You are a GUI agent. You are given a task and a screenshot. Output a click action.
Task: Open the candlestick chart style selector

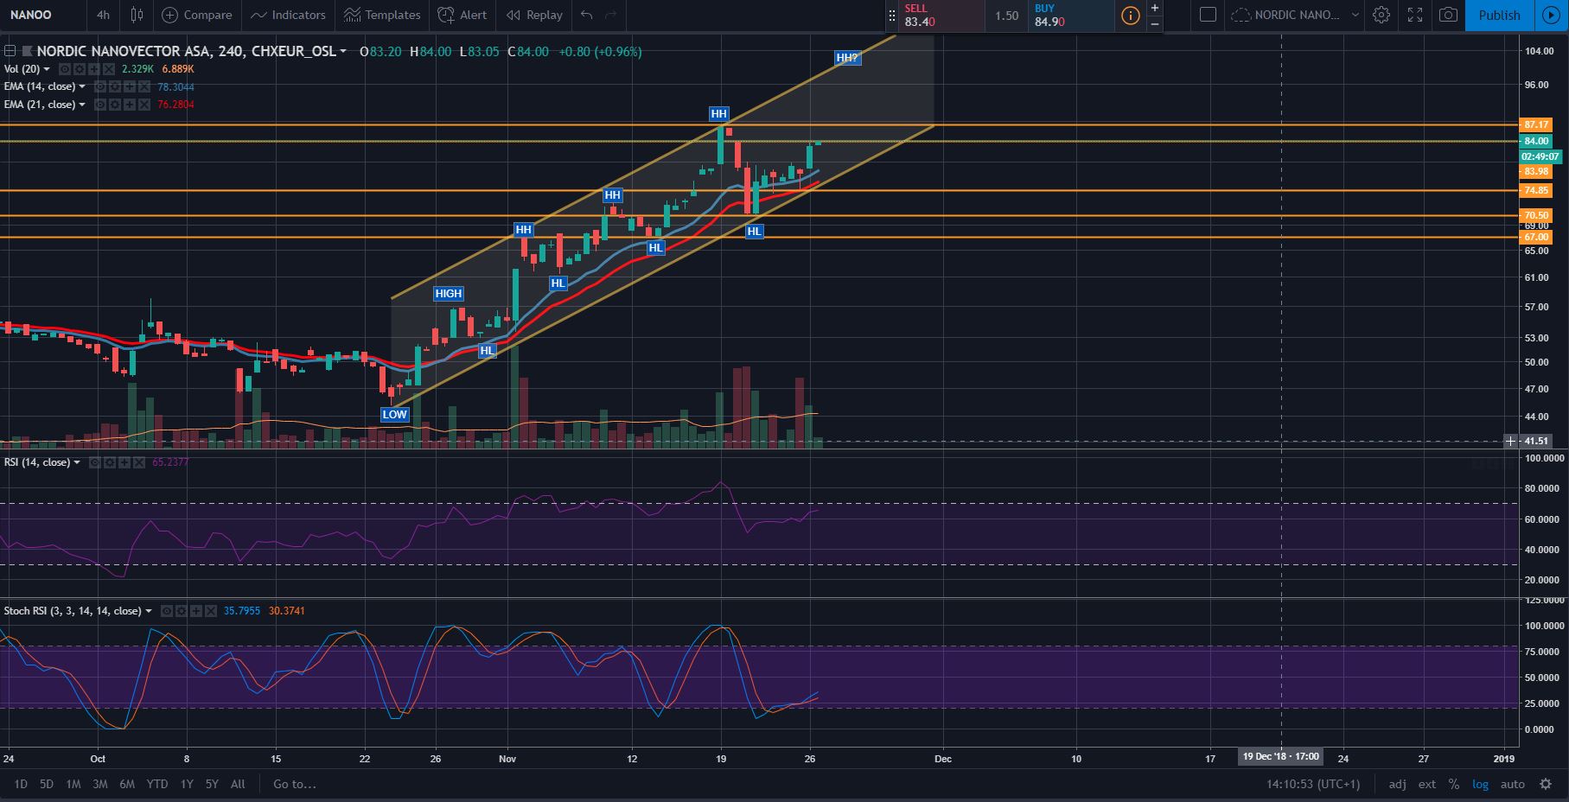pyautogui.click(x=137, y=15)
